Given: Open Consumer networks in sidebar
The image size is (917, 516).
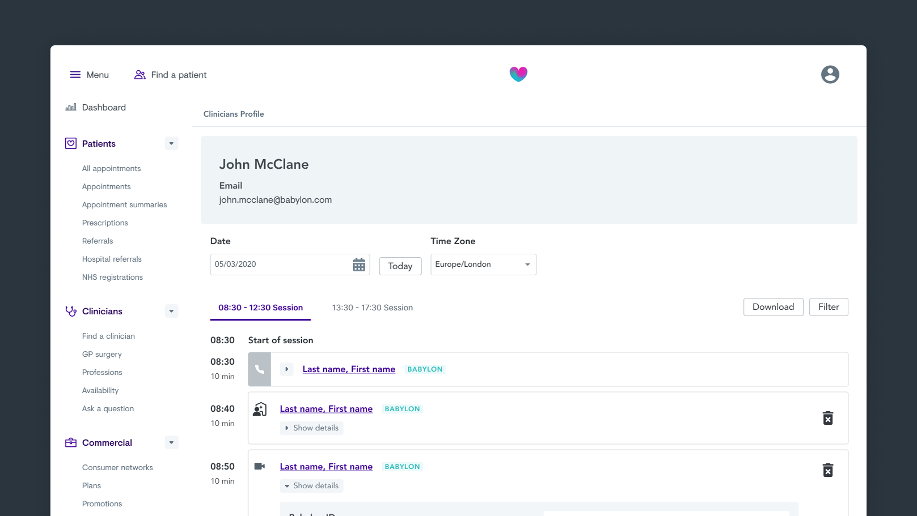Looking at the screenshot, I should [x=117, y=467].
